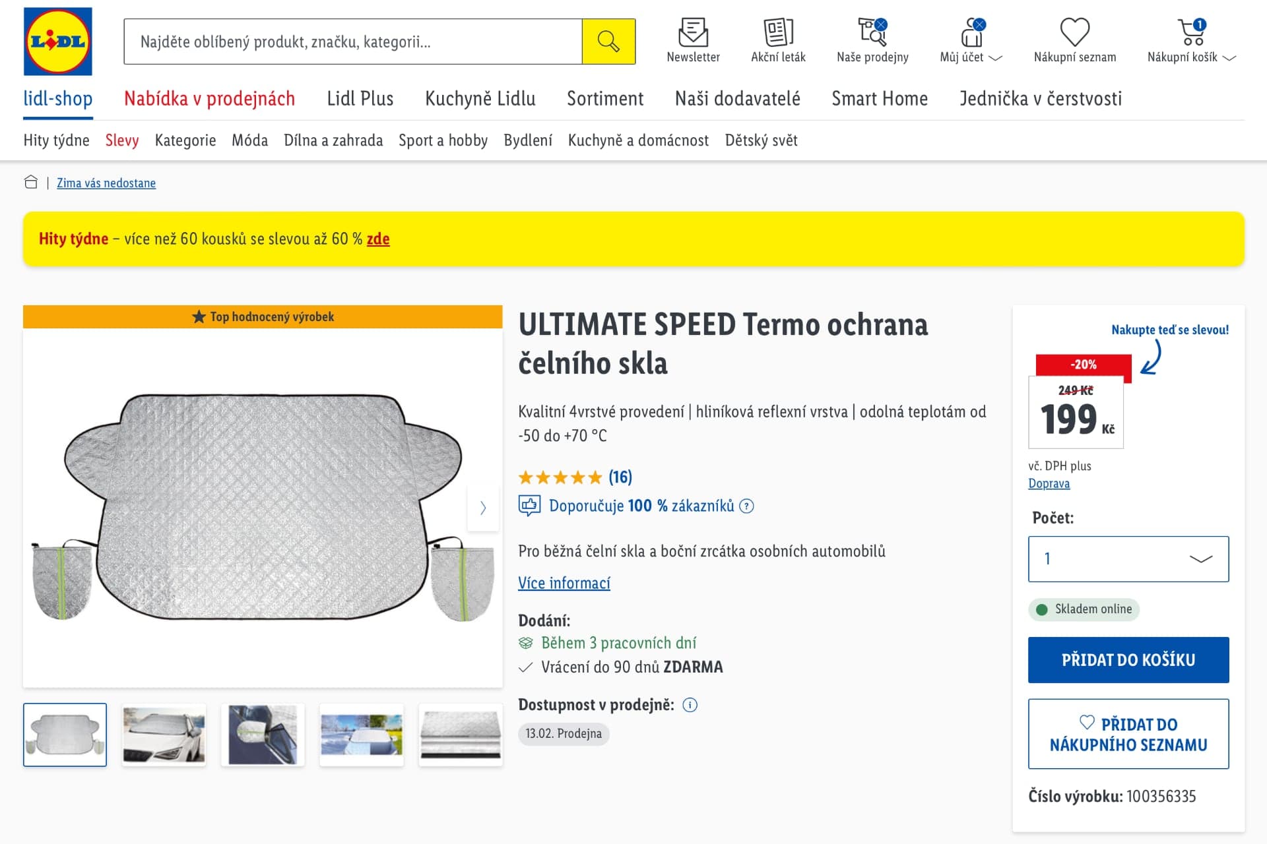The height and width of the screenshot is (844, 1267).
Task: Click the info icon next to Dostupnost v prodejně
Action: click(x=690, y=705)
